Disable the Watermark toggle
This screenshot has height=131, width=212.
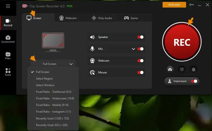tap(194, 81)
